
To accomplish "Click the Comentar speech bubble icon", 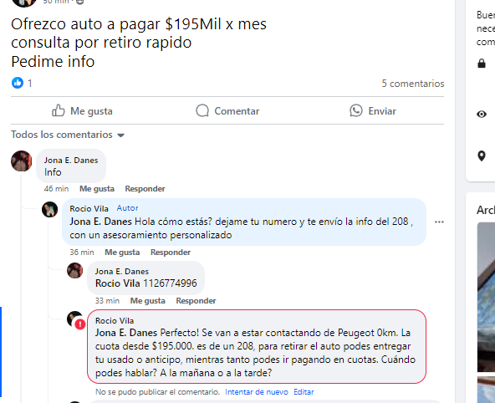I will 202,110.
